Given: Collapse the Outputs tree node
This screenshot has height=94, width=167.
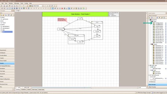Looking at the screenshot, I should (151, 44).
